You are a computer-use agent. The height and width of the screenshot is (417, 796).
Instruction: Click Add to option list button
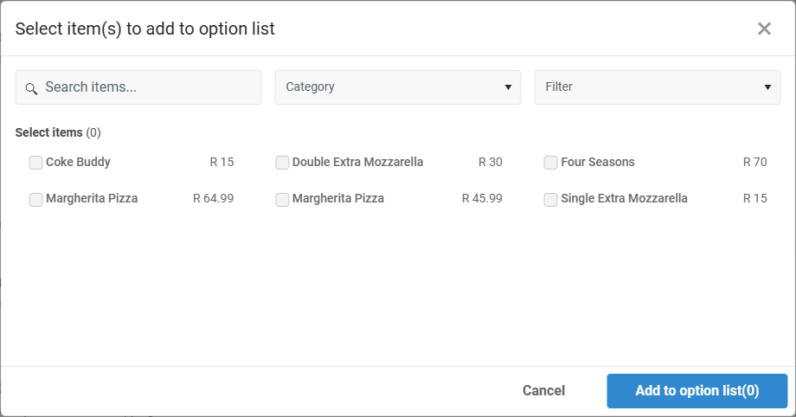[x=696, y=391]
